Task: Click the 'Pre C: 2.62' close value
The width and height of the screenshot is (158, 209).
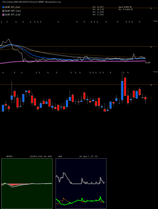Action: (x=98, y=15)
